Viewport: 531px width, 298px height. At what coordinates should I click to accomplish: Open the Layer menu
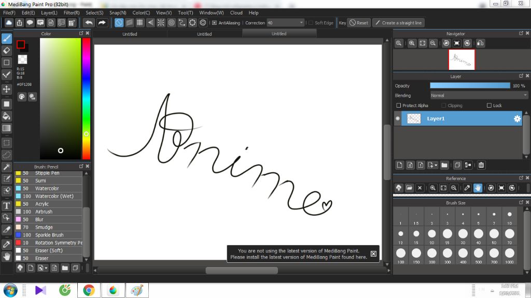pyautogui.click(x=49, y=13)
